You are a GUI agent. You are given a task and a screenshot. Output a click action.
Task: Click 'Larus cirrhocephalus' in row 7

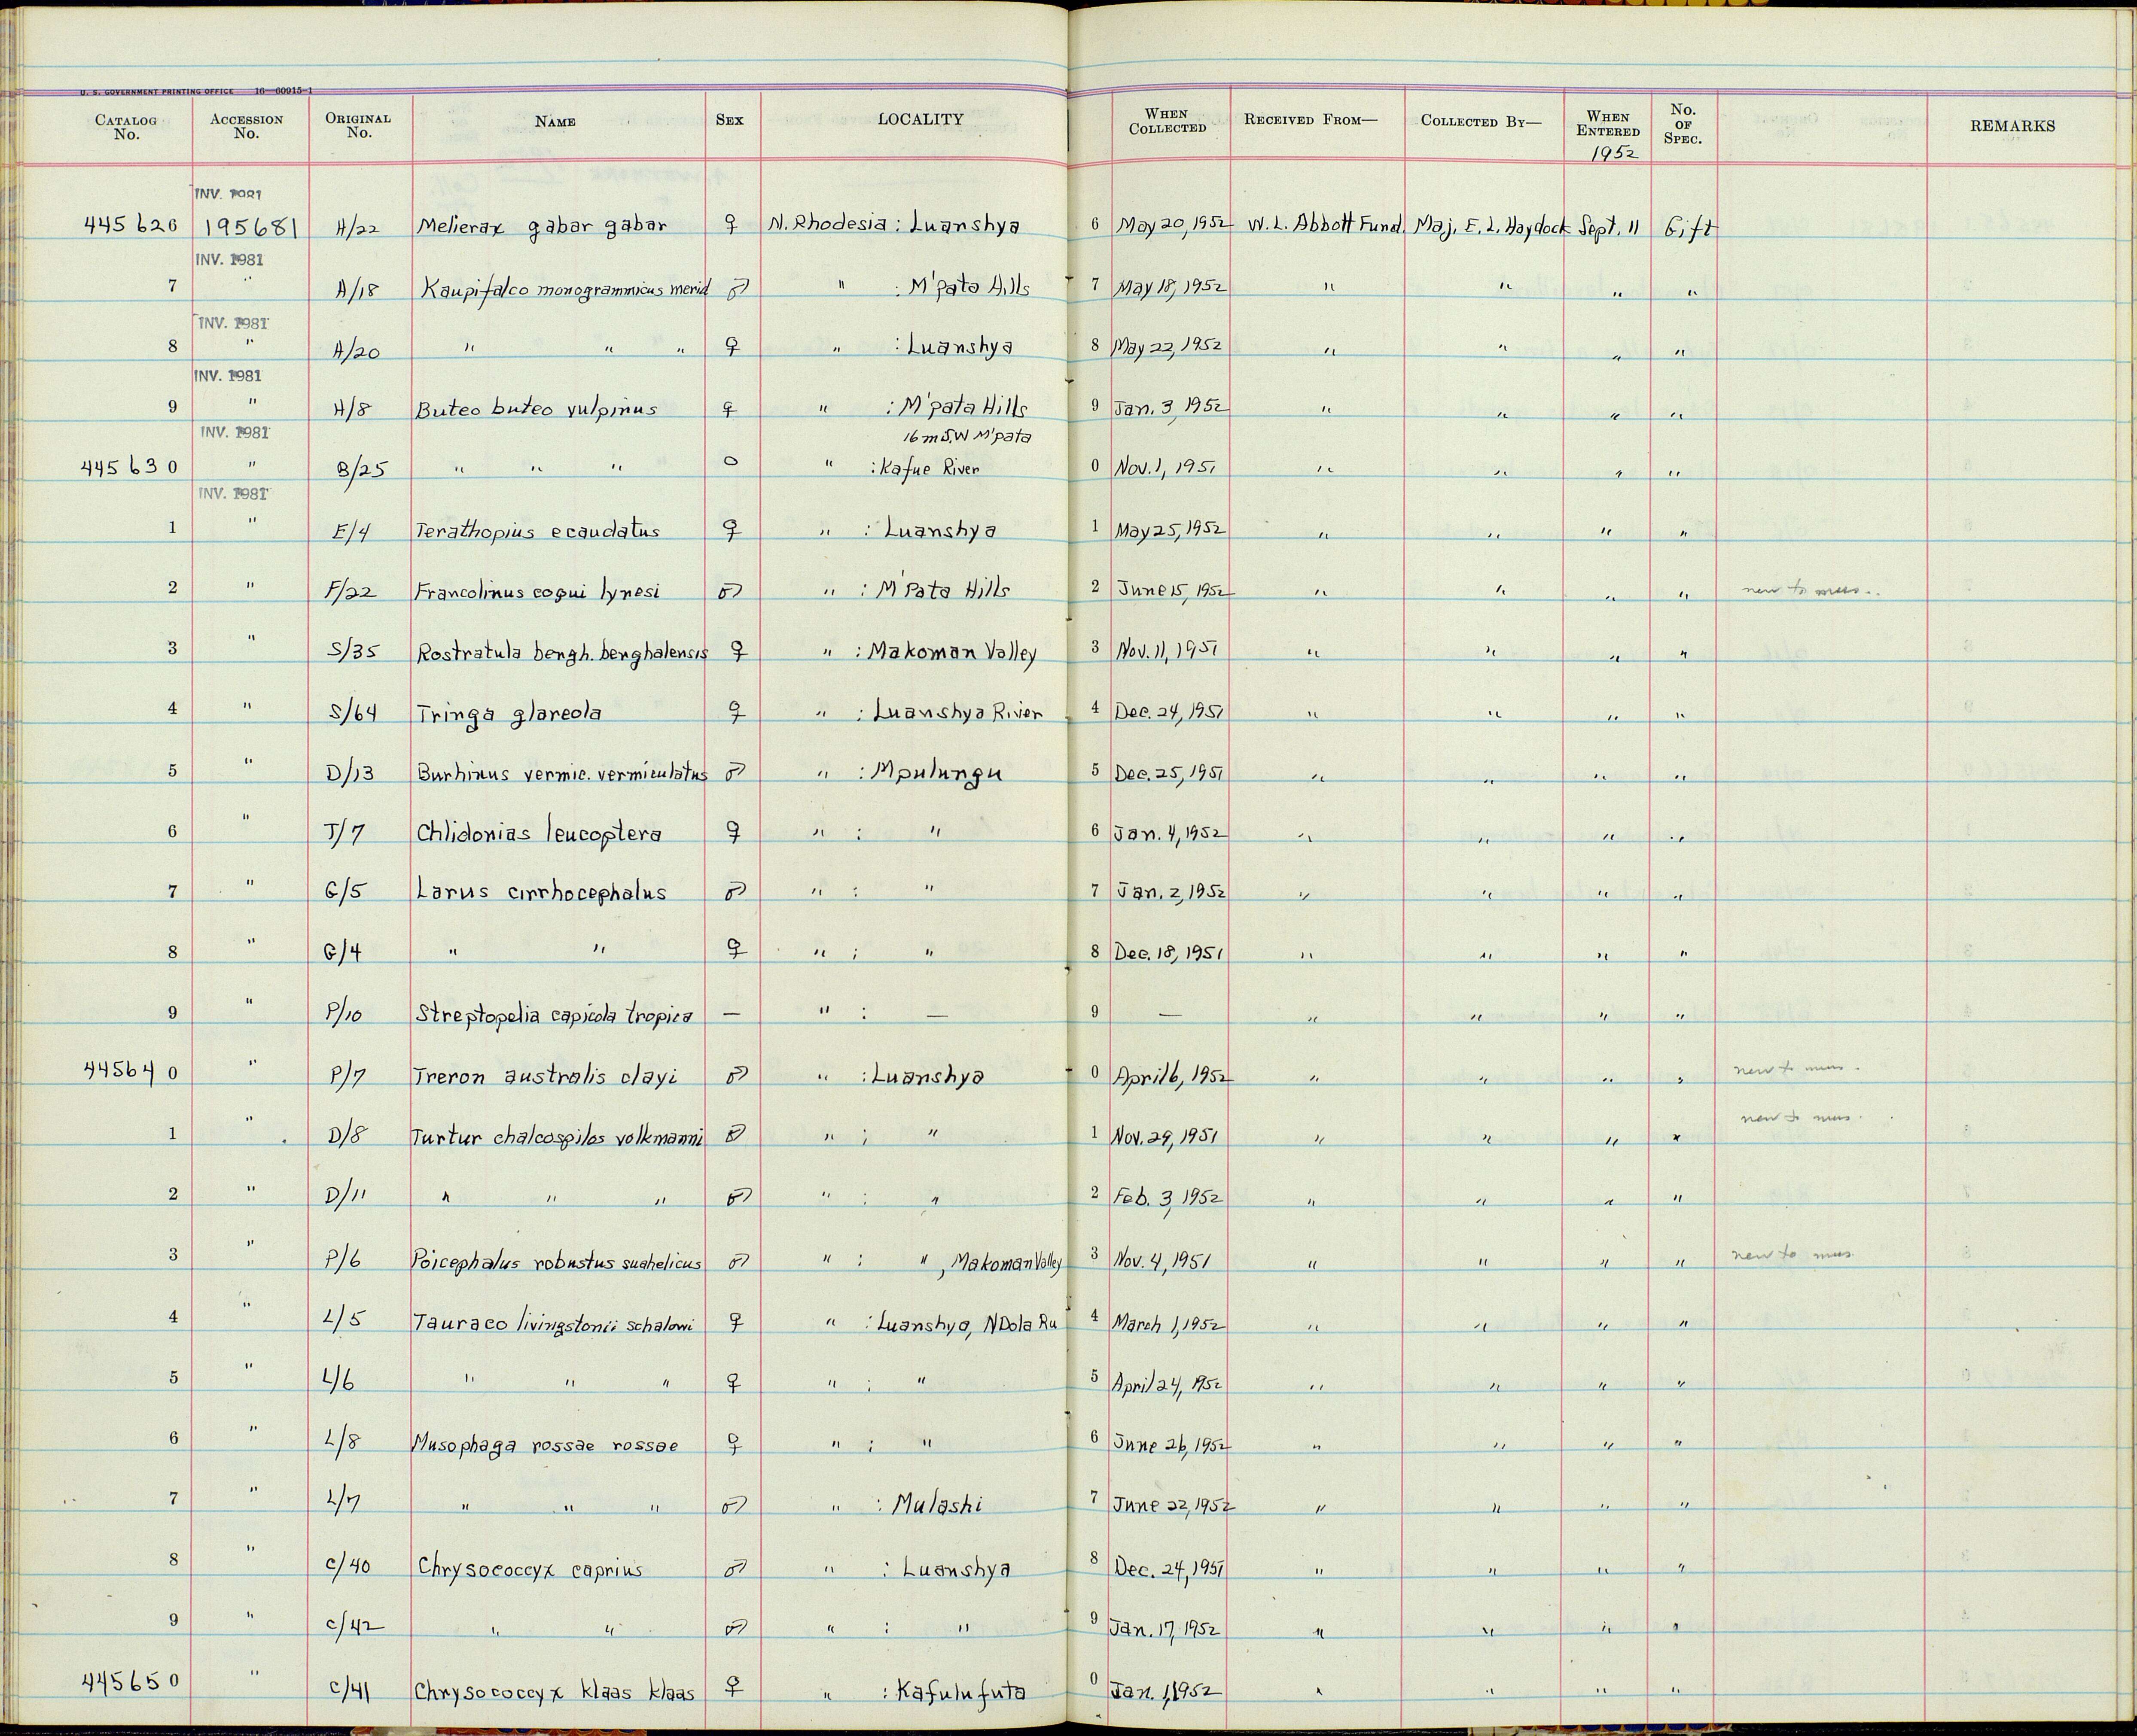(541, 892)
